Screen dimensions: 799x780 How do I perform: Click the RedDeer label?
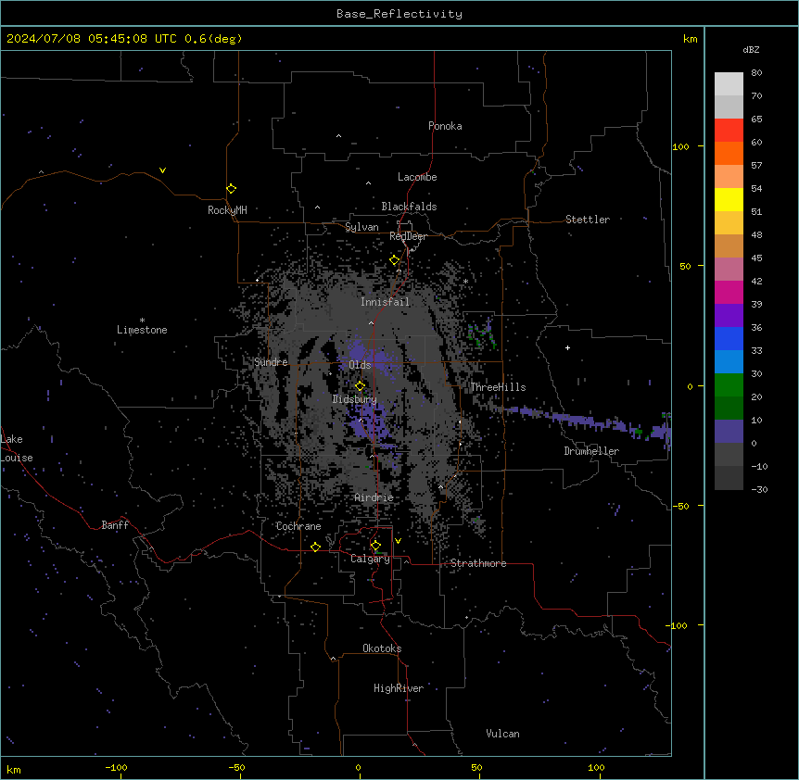408,236
